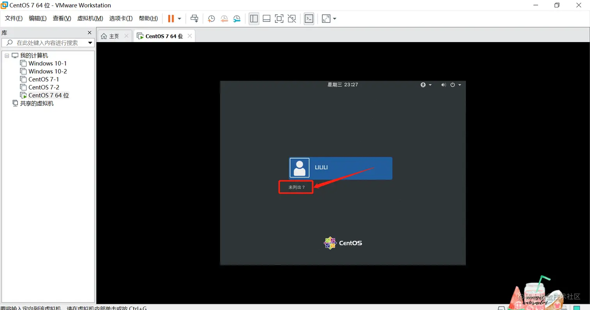Click the teal icon in the status bar
590x310 pixels.
coord(576,308)
